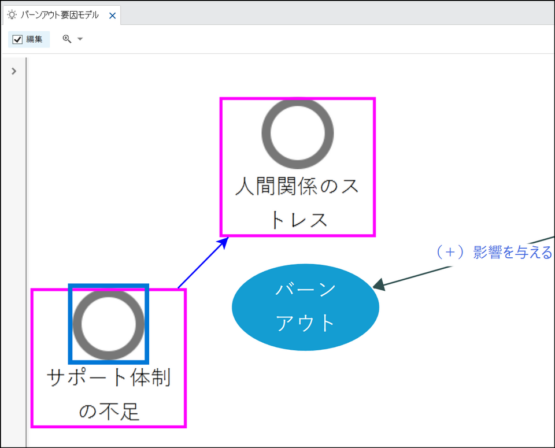Click the lightbulb icon in the tab
Screen dimensions: 555x448
click(12, 16)
